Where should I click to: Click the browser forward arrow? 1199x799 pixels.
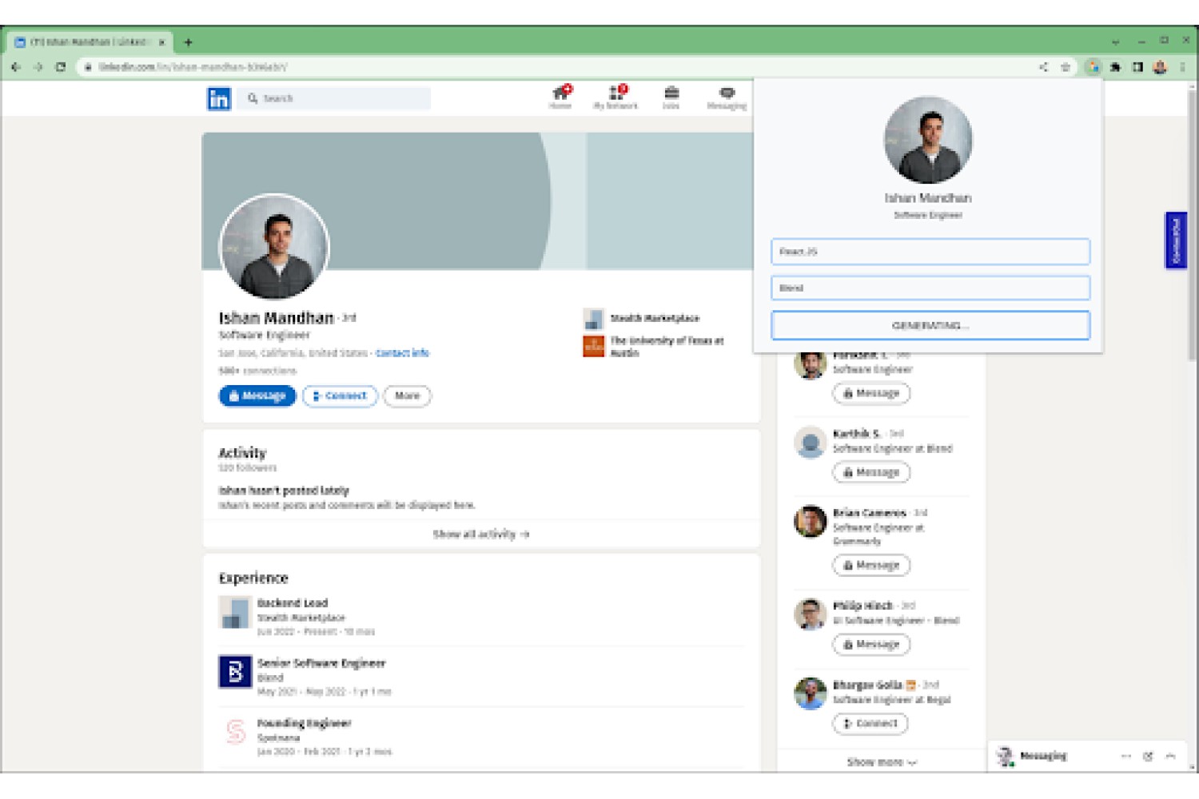38,67
